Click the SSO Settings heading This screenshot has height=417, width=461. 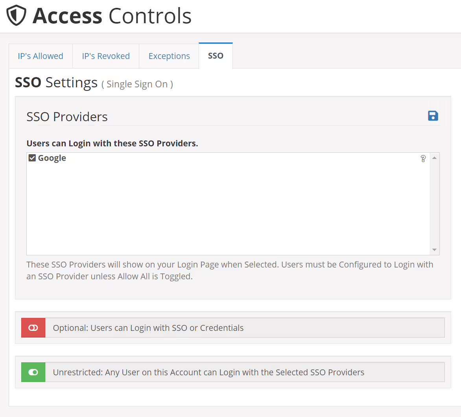(x=56, y=83)
